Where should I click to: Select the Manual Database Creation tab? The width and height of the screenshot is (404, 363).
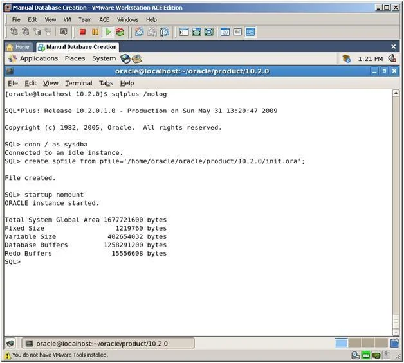[78, 47]
